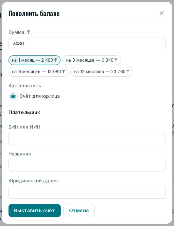Image resolution: width=174 pixels, height=226 pixels.
Task: Select на 12 месяцев — 23 760 ₸
Action: [x=102, y=72]
